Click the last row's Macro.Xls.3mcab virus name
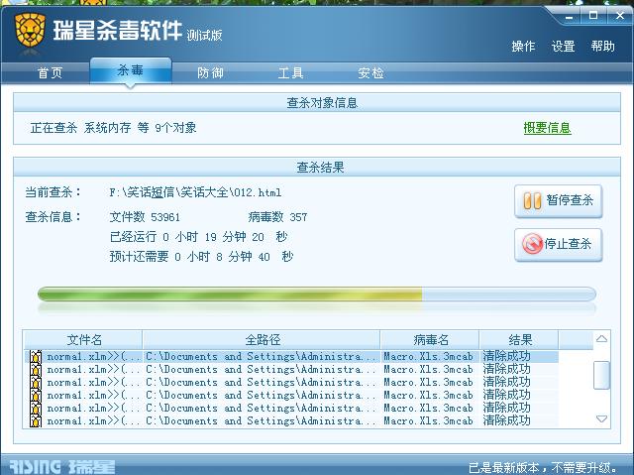Image resolution: width=634 pixels, height=475 pixels. pos(428,420)
